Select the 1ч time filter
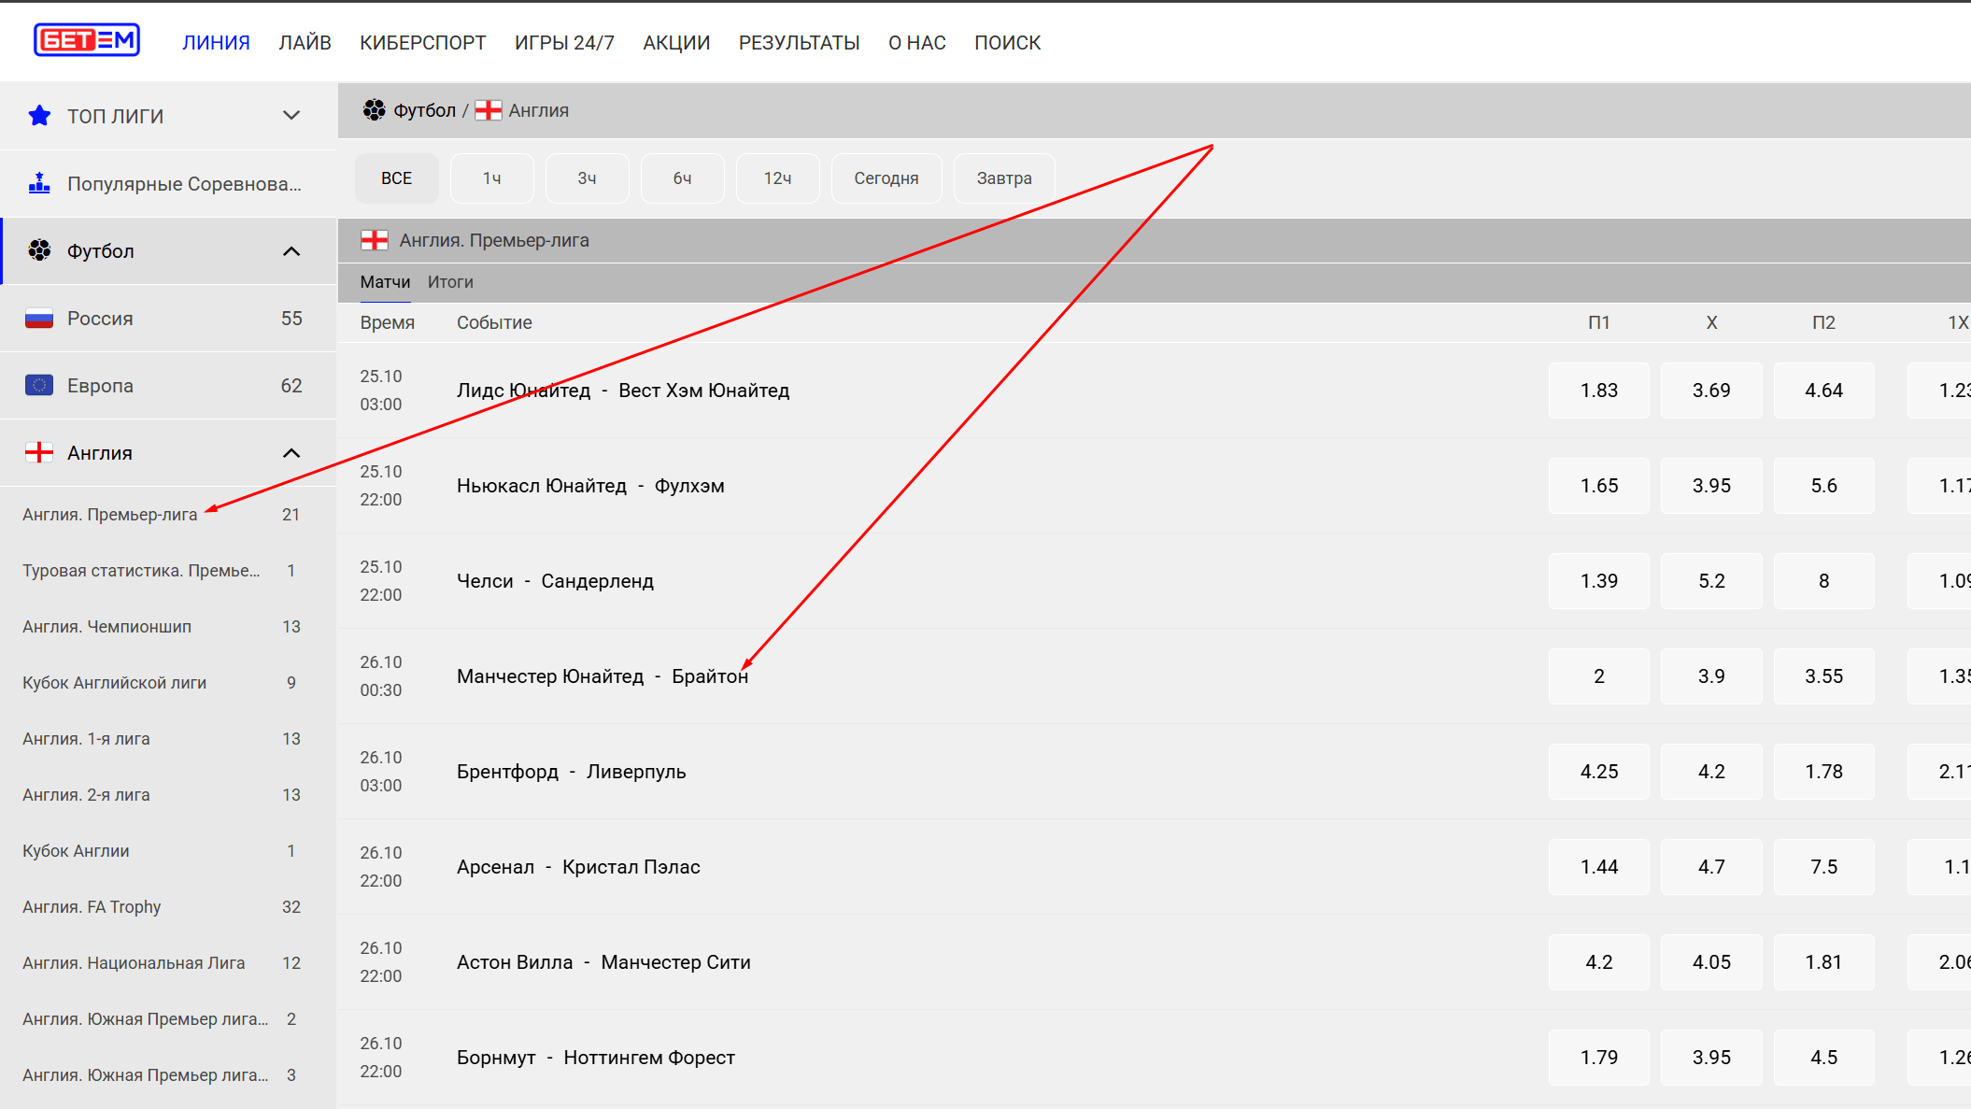This screenshot has height=1109, width=1971. pos(491,178)
